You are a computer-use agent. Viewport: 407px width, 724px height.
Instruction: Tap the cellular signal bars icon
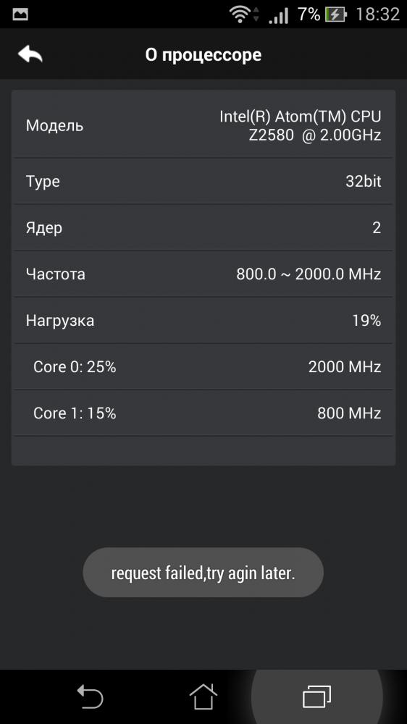pyautogui.click(x=278, y=14)
